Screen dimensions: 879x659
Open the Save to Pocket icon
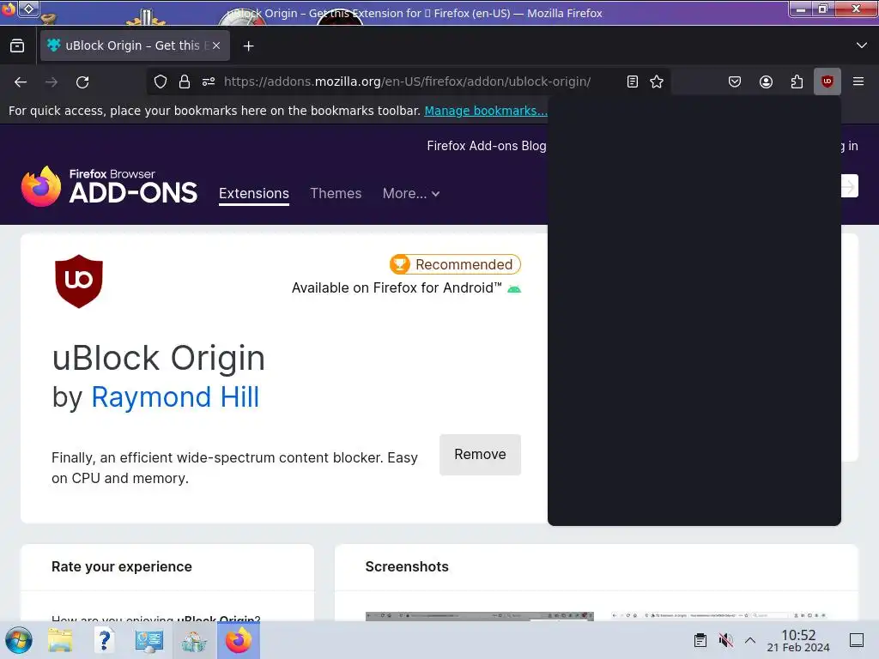pyautogui.click(x=735, y=82)
